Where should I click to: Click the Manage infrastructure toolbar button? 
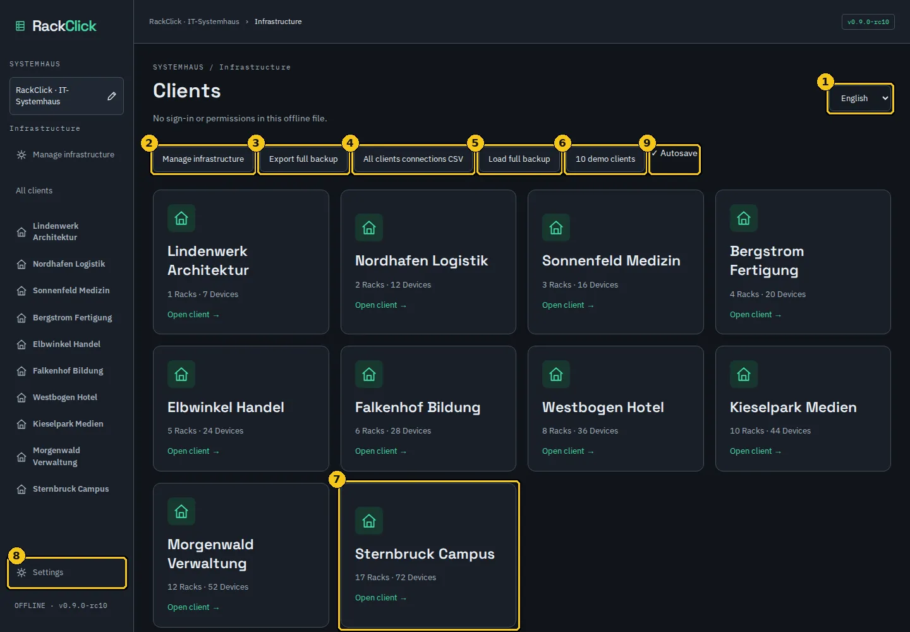click(x=203, y=159)
